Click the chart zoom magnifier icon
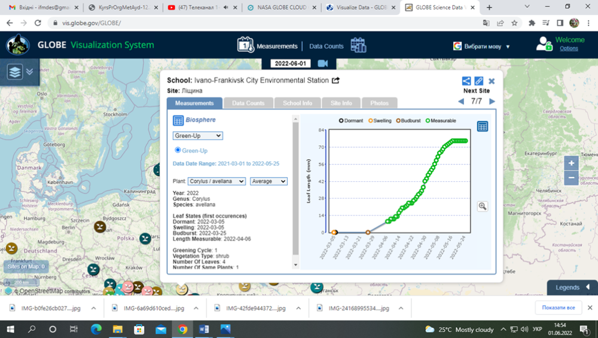Viewport: 598px width, 338px height. [483, 206]
